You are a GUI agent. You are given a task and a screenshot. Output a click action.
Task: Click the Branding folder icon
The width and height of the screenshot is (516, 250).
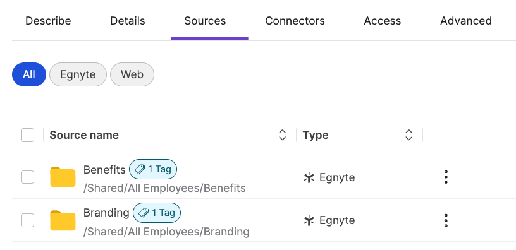coord(63,220)
